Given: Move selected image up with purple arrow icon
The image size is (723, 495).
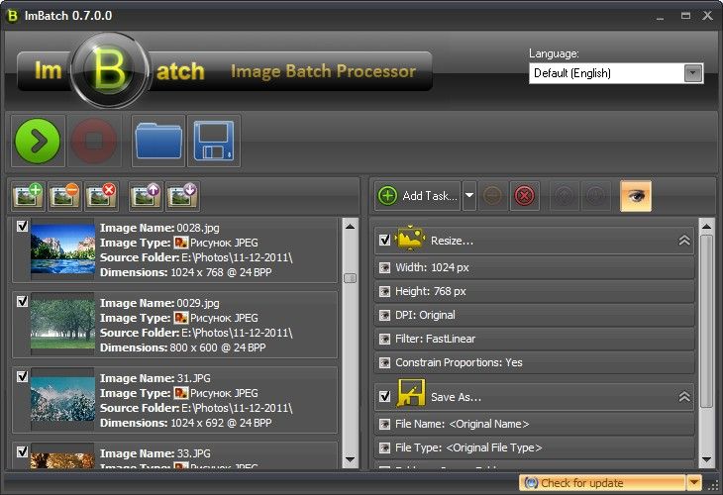Looking at the screenshot, I should pyautogui.click(x=146, y=195).
